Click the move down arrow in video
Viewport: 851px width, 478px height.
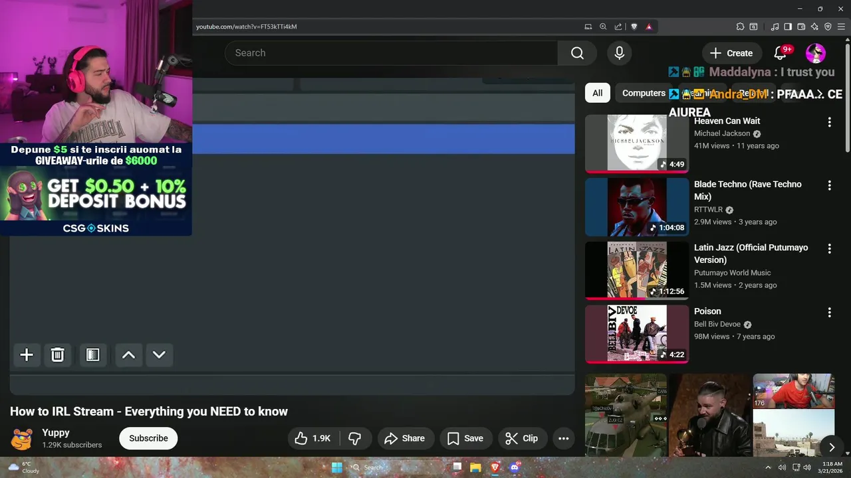coord(159,355)
